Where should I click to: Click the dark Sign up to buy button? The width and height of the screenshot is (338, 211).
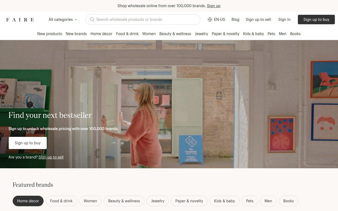[316, 20]
